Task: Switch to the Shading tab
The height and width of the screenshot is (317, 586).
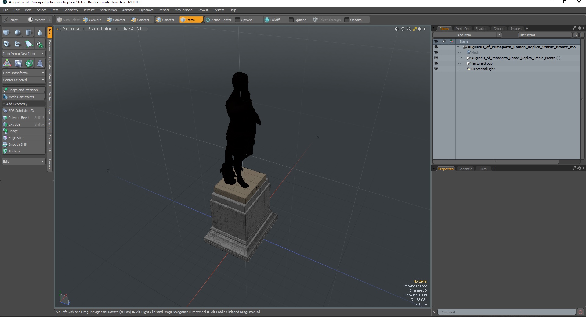Action: tap(481, 29)
